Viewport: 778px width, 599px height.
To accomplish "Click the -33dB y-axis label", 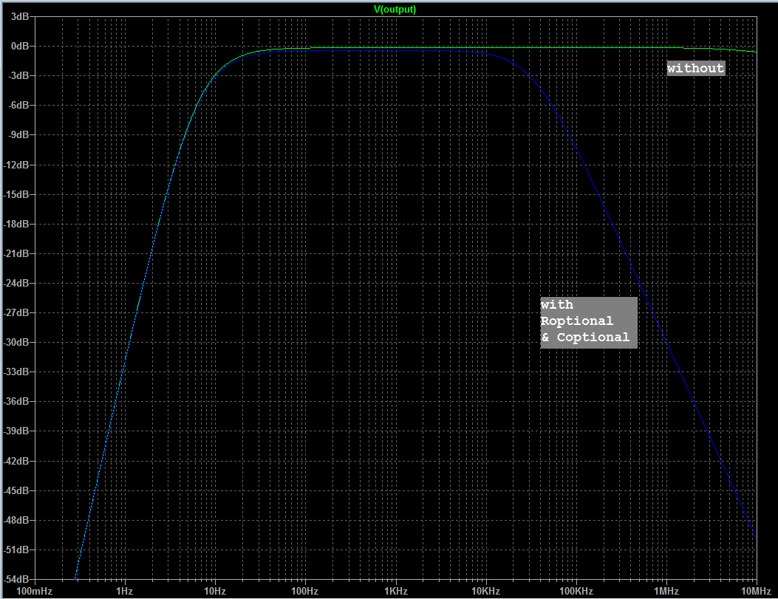I will pos(16,372).
